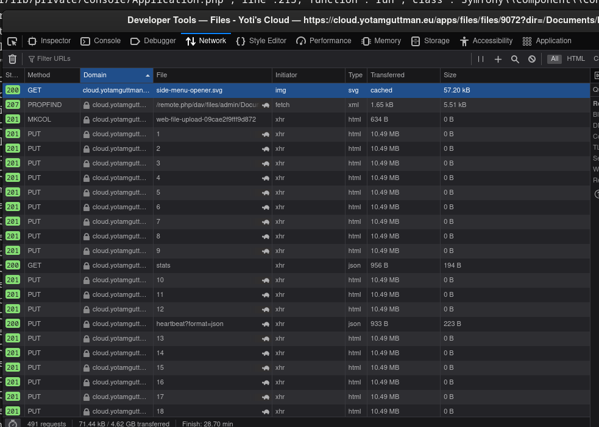Open the Storage tab

click(430, 41)
